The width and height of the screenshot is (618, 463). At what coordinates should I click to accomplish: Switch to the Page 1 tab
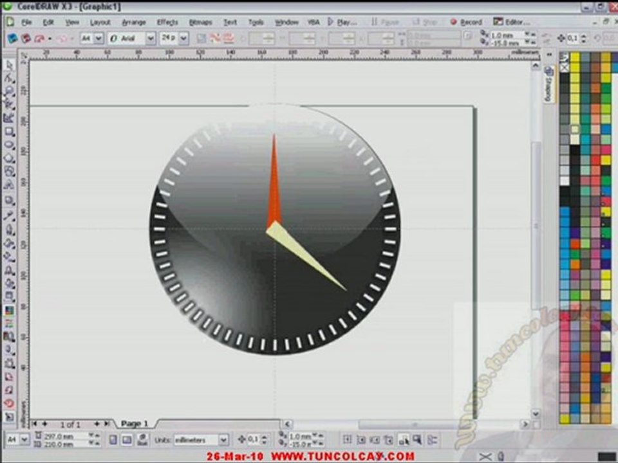(135, 424)
